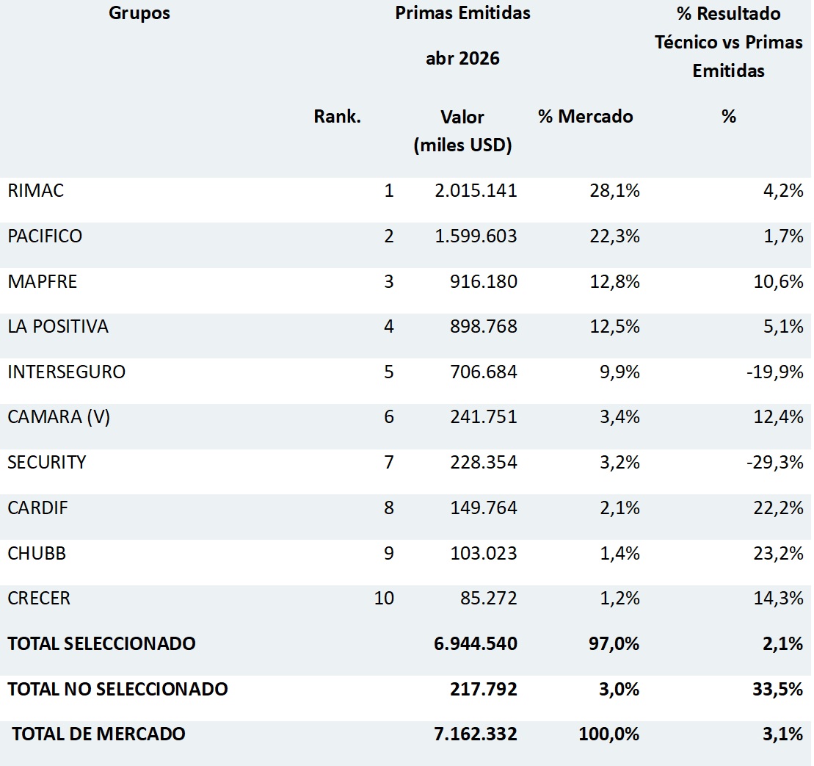Select CRECER rank number 10
The image size is (814, 766).
384,599
